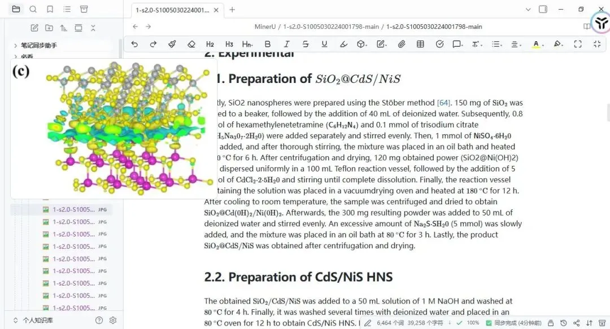Open the comment bubble dropdown
The image size is (610, 329).
[x=457, y=45]
